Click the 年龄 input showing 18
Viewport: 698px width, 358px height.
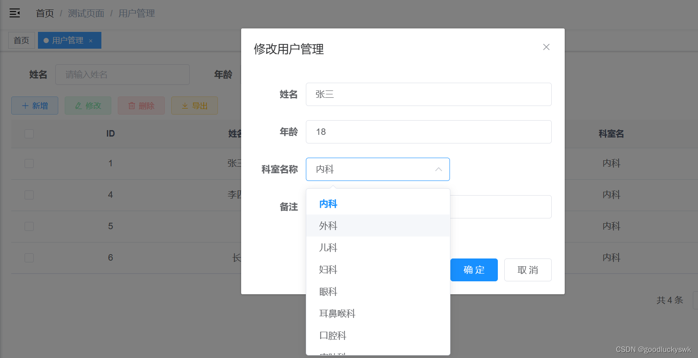(428, 132)
